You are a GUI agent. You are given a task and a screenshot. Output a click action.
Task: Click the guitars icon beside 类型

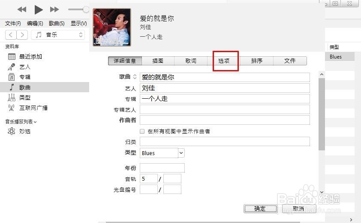(11, 98)
